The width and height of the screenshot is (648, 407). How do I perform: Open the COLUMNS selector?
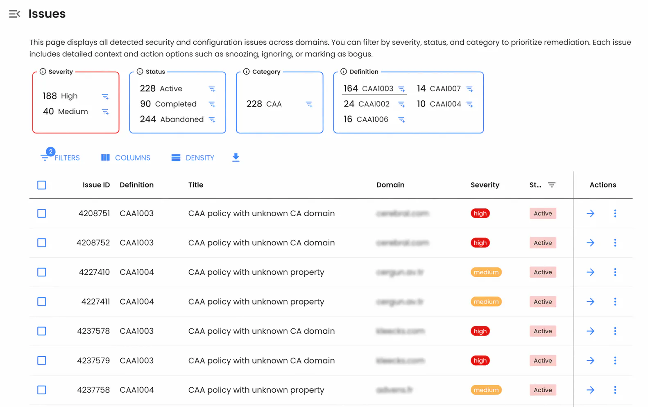coord(126,158)
